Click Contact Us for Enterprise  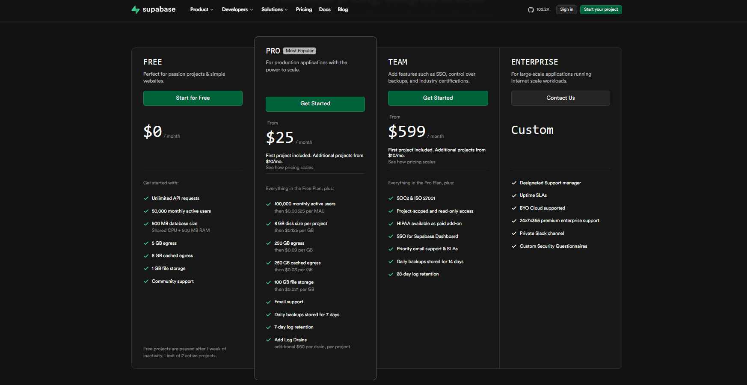560,98
